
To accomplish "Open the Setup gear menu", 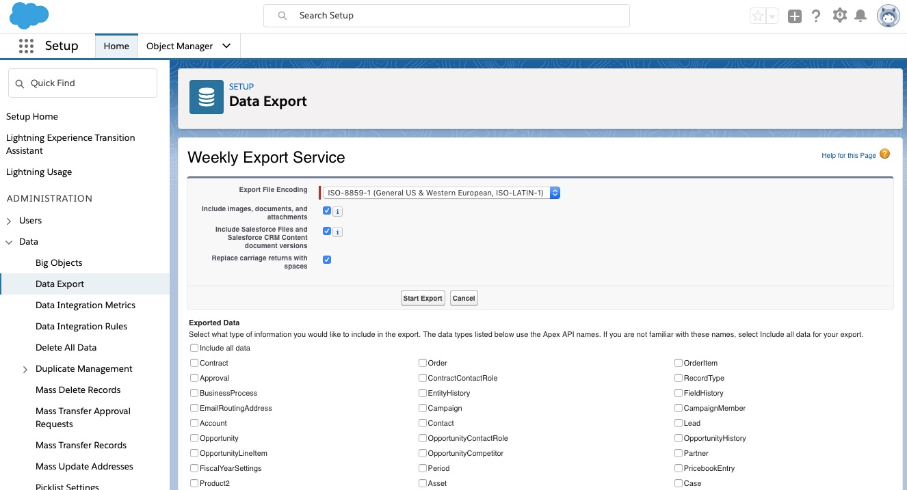I will (x=840, y=16).
